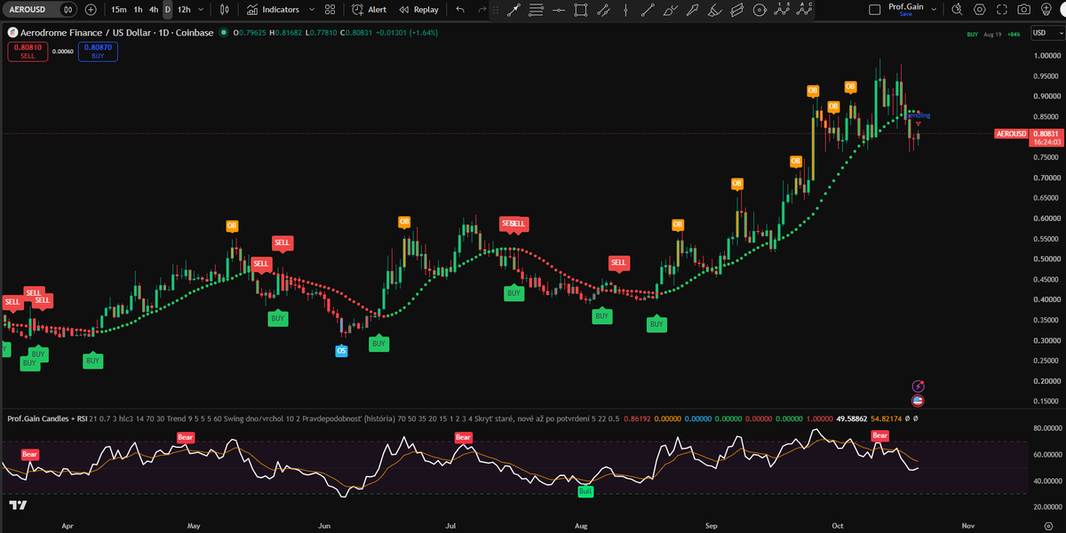Redo the last chart action
Viewport: 1066px width, 533px height.
coord(482,9)
